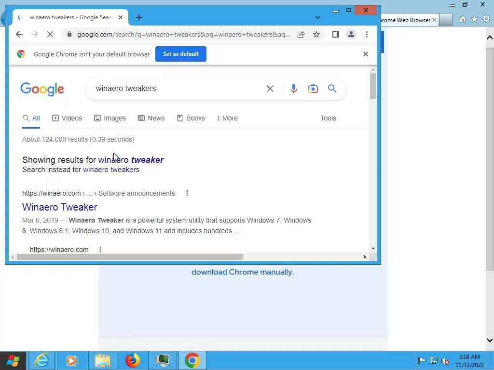Viewport: 494px width, 370px height.
Task: Open Chrome's tab search chevron
Action: (317, 17)
